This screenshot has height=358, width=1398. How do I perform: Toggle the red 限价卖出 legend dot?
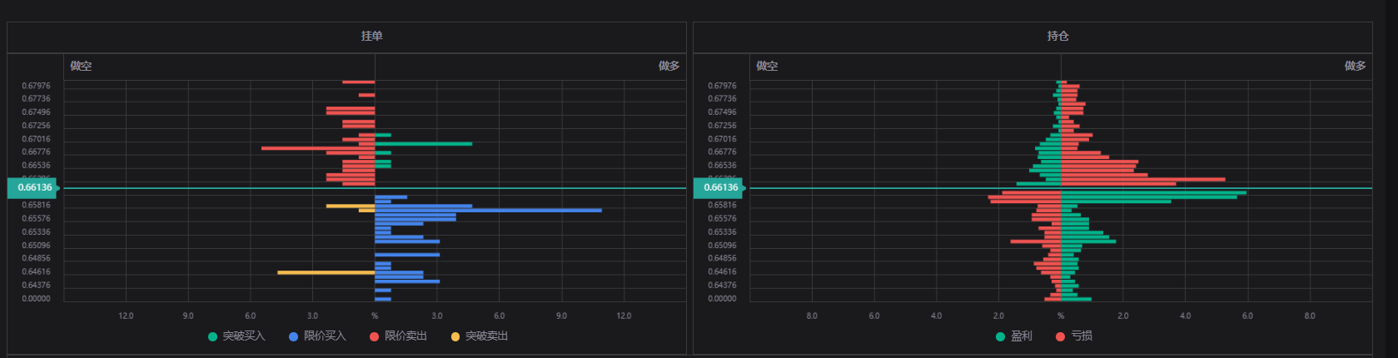click(374, 336)
